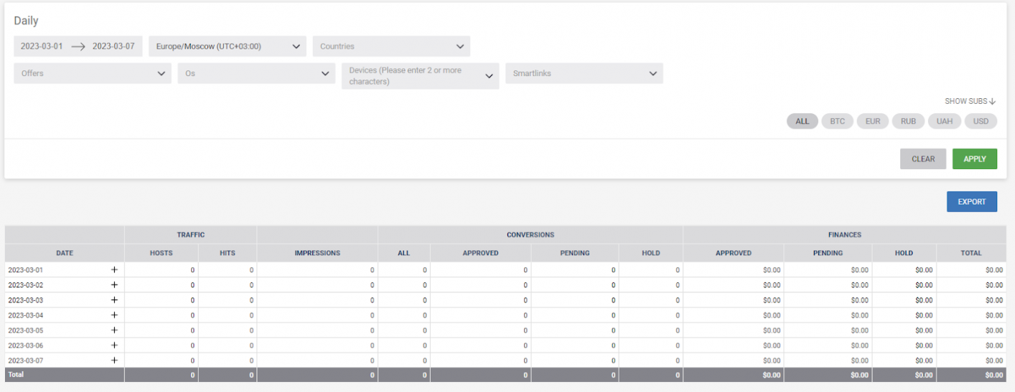Select the RUB currency filter
Image resolution: width=1015 pixels, height=392 pixels.
(x=909, y=121)
